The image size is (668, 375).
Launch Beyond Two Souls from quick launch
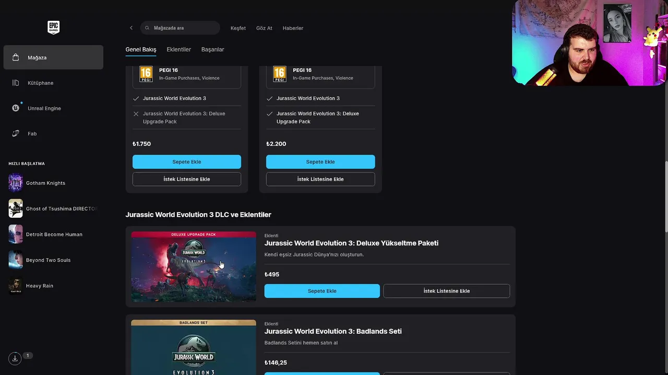click(53, 260)
